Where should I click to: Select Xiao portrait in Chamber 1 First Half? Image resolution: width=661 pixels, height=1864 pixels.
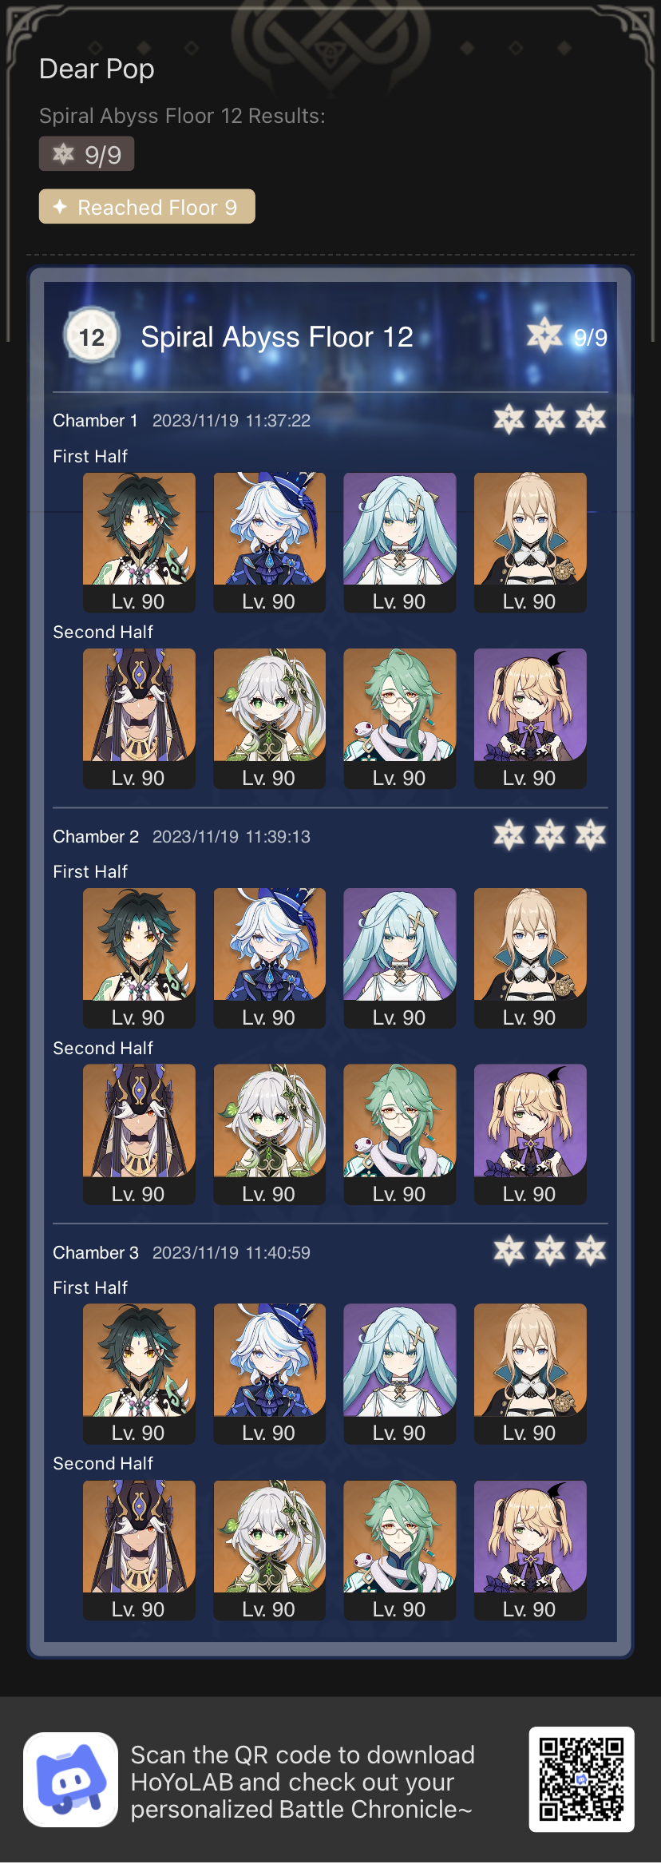click(x=139, y=542)
